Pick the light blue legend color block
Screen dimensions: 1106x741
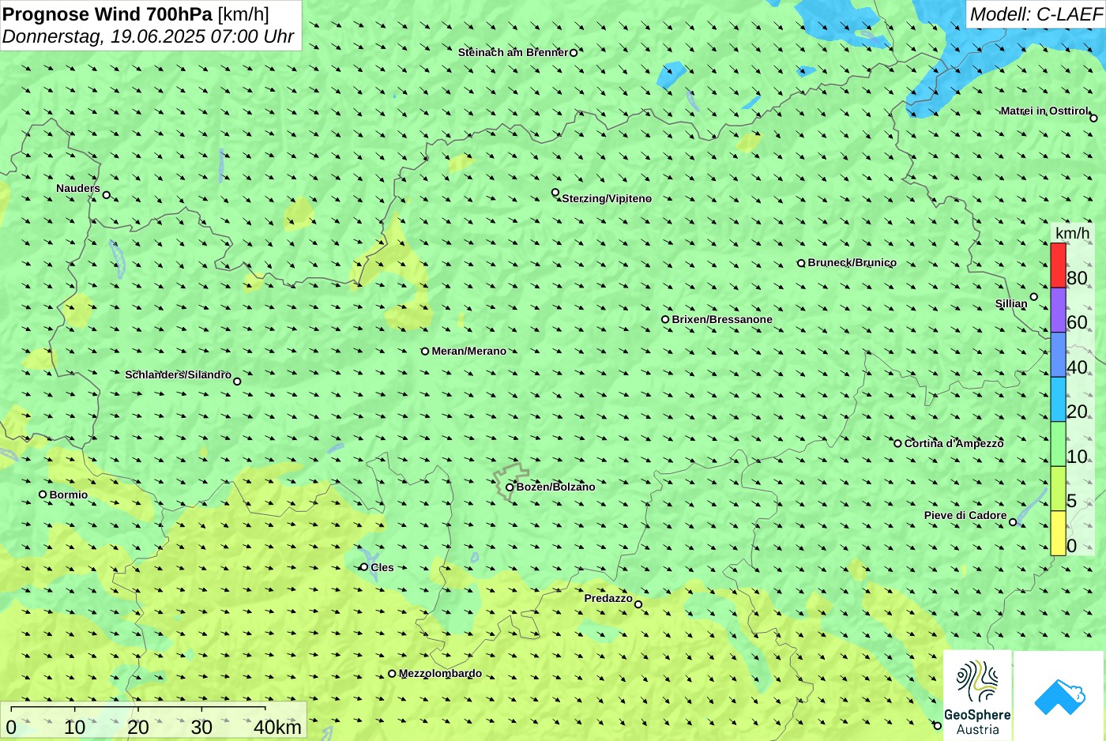point(1058,400)
